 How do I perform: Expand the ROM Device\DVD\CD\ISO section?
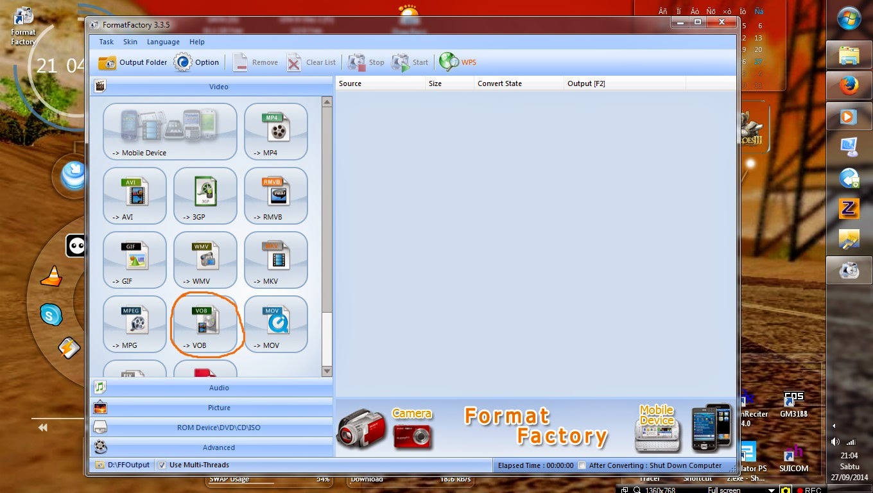[x=212, y=428]
